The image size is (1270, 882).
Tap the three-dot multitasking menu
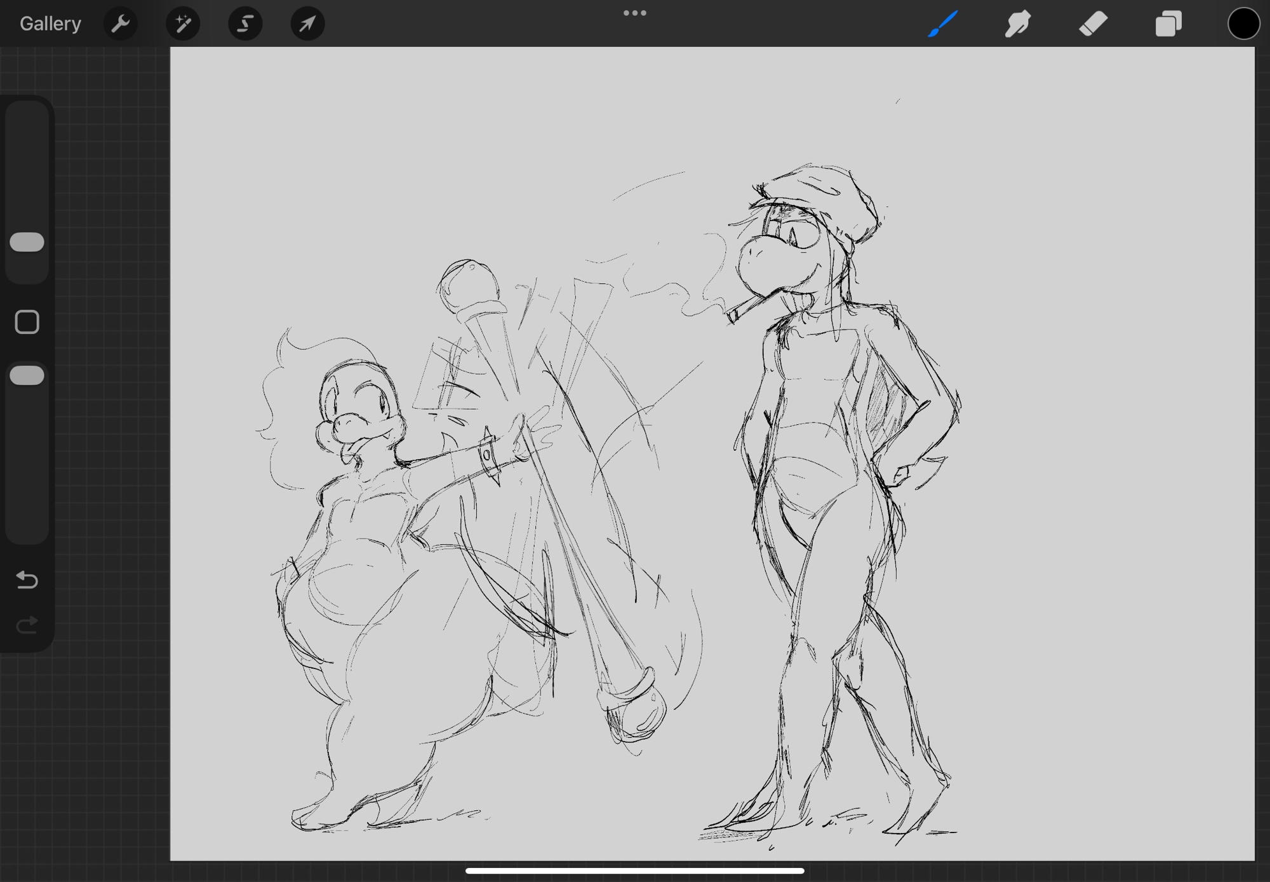coord(634,13)
